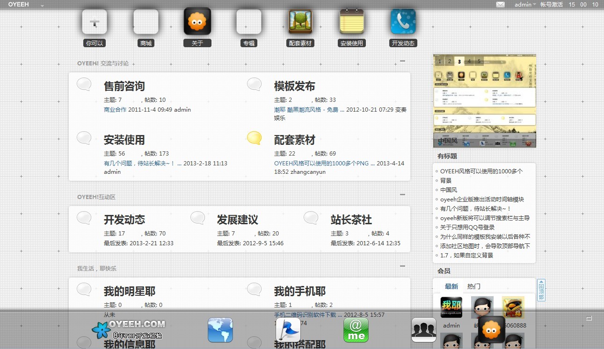Switch slideshow to slide 2
Image resolution: width=604 pixels, height=349 pixels.
(x=450, y=61)
